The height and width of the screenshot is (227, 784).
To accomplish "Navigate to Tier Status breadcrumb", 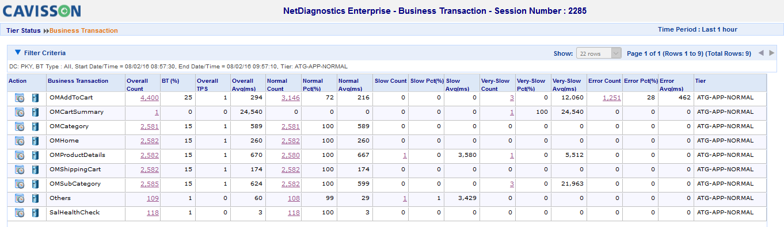I will coord(24,30).
